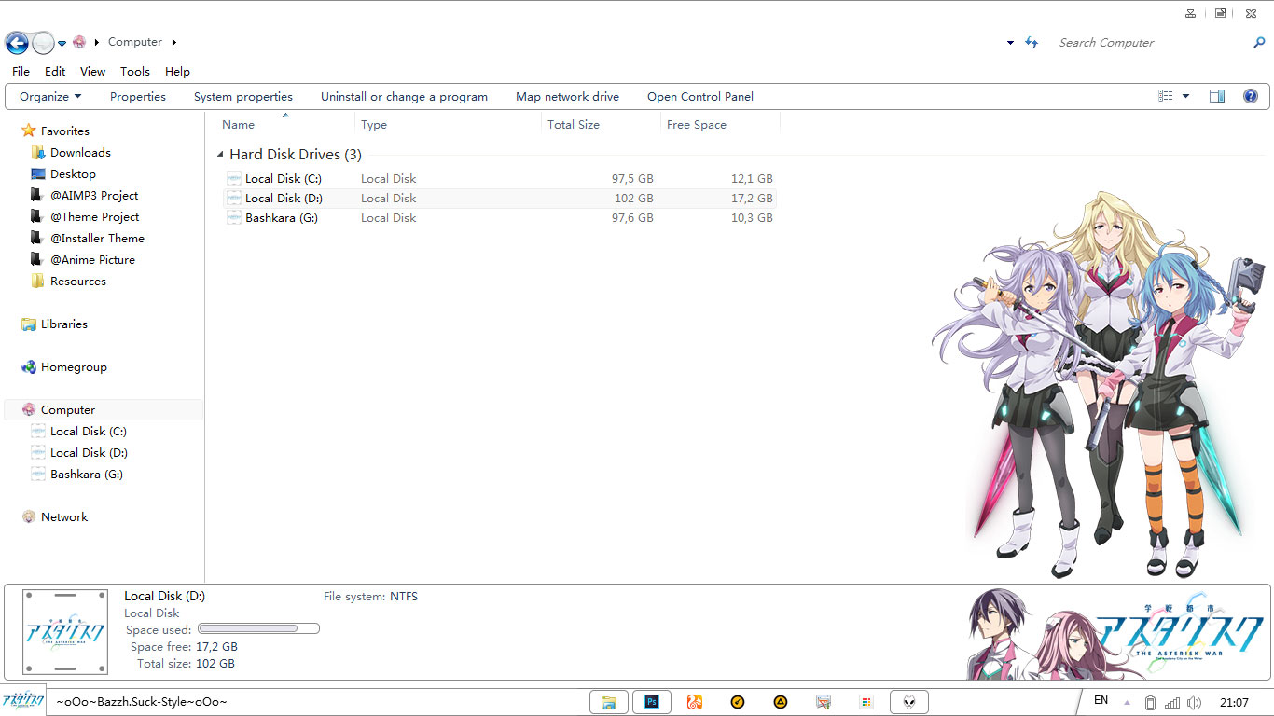Click the arrow after Computer breadcrumb
The height and width of the screenshot is (716, 1274).
coord(174,43)
